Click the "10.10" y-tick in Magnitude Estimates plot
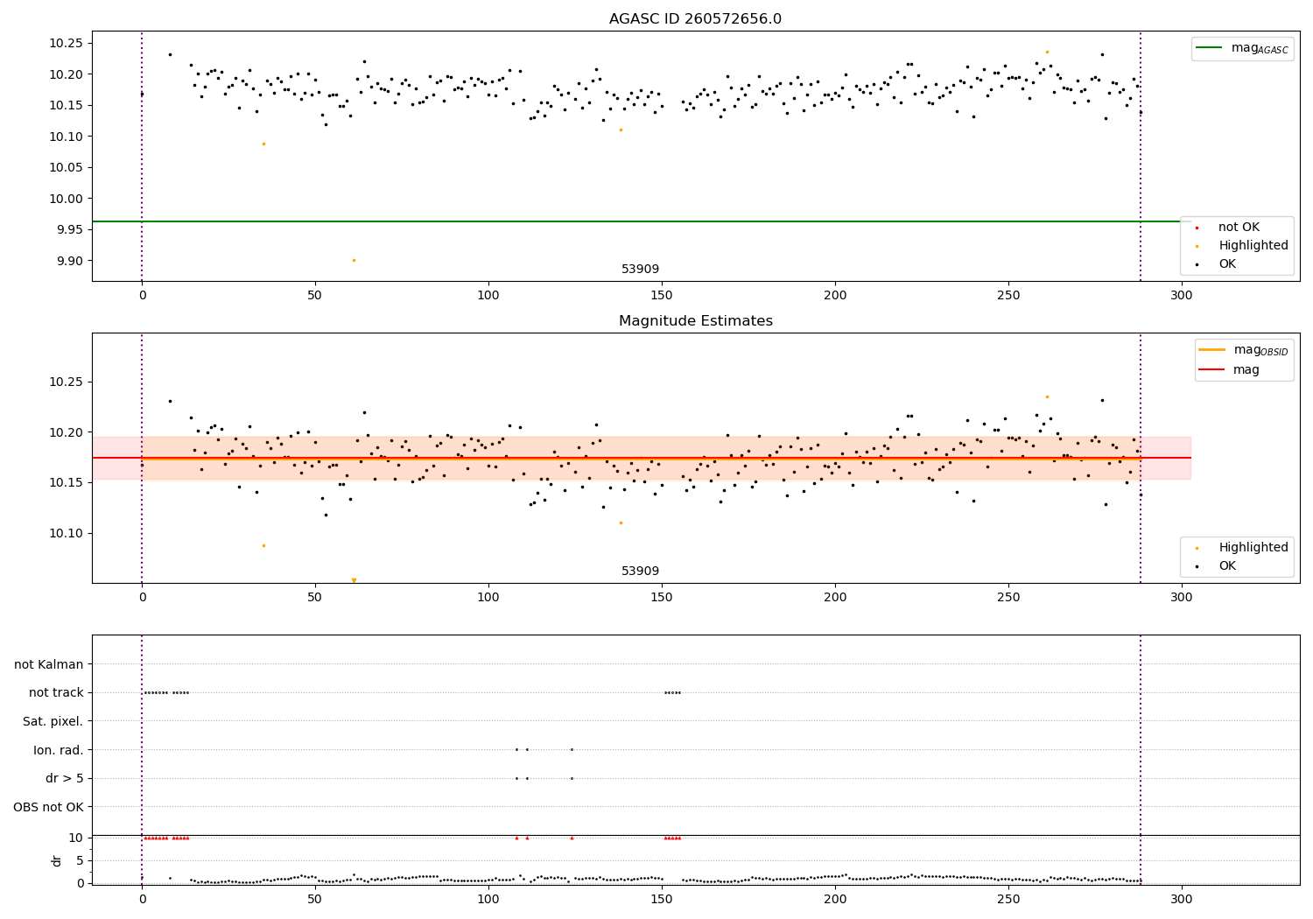This screenshot has width=1313, height=919. (x=66, y=533)
